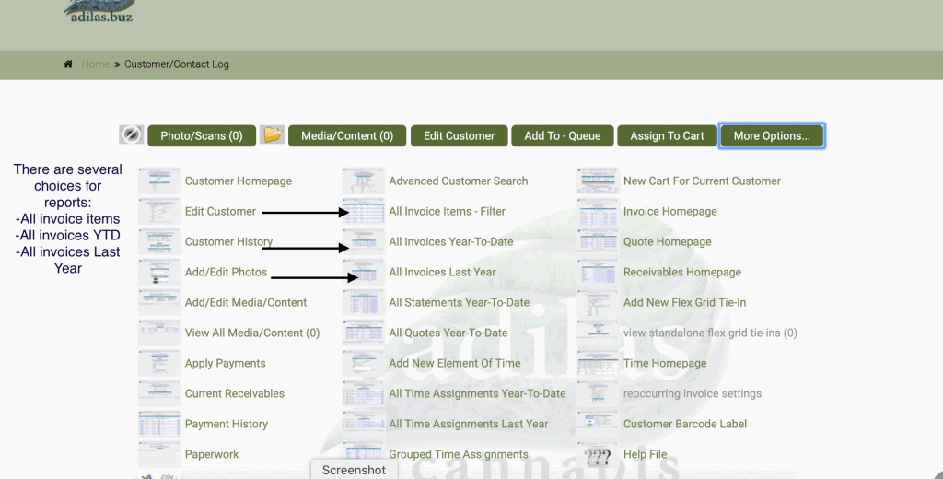Click thumbnail beside Add/Edit Media/Content
Viewport: 943px width, 479px height.
159,302
